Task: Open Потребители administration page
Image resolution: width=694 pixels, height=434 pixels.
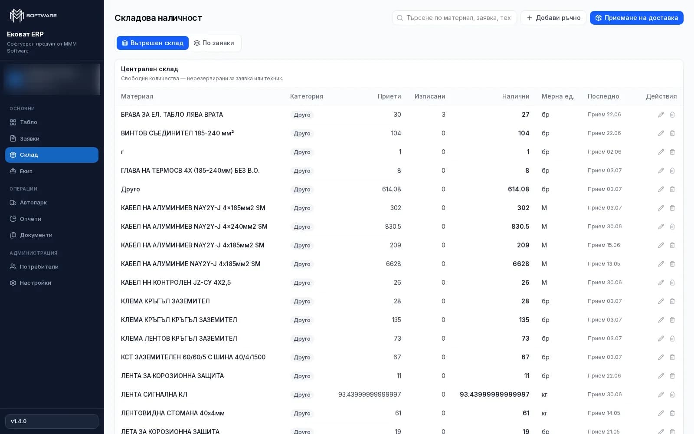Action: pos(52,267)
